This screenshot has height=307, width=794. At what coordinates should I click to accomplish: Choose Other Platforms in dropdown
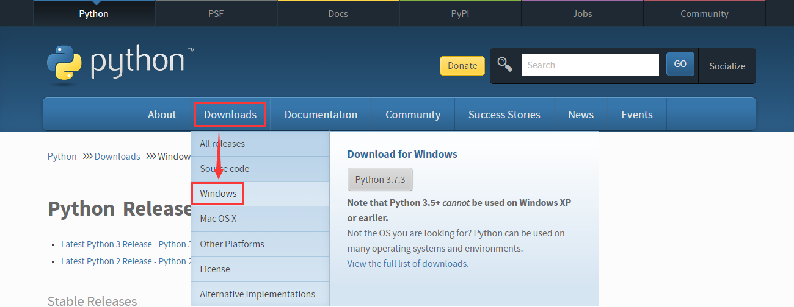click(x=260, y=244)
